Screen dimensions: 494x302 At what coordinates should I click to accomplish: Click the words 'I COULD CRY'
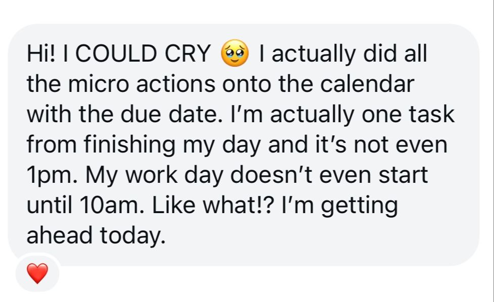click(x=137, y=54)
